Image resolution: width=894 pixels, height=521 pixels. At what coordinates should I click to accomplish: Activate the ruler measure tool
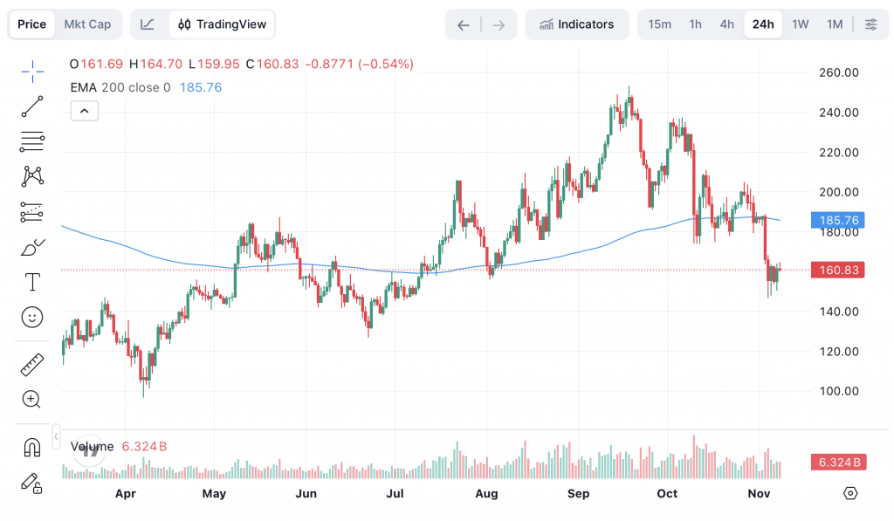[x=32, y=364]
